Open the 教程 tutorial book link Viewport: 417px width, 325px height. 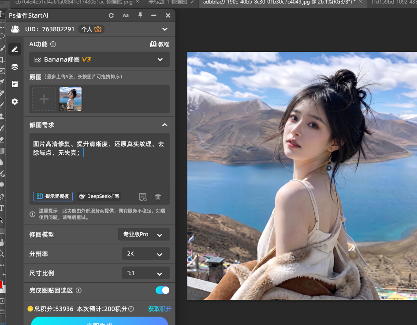click(x=160, y=44)
